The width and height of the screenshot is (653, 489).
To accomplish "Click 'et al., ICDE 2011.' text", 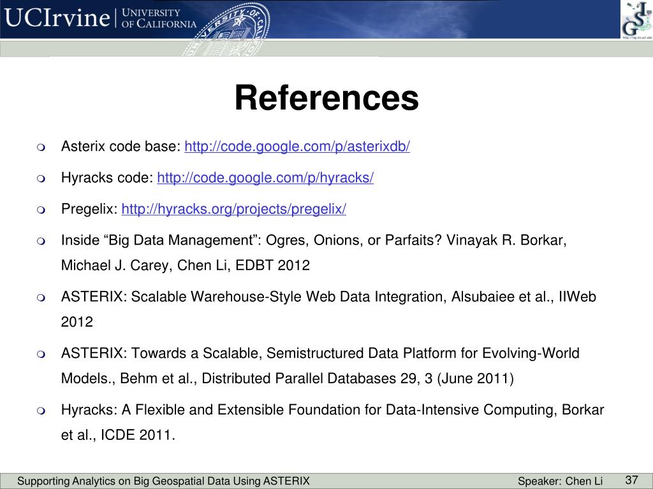I will [x=118, y=435].
